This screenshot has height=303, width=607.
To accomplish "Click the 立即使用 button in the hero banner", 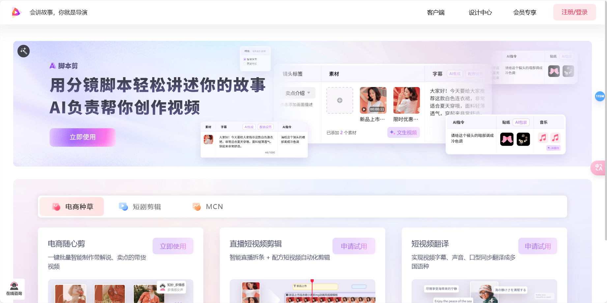I will [x=82, y=137].
